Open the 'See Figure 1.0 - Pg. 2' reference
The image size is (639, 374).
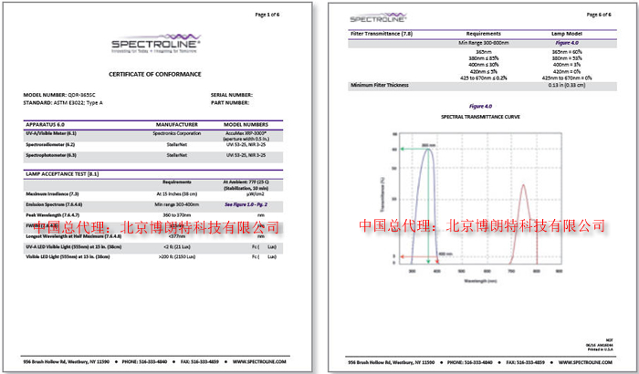[x=246, y=204]
